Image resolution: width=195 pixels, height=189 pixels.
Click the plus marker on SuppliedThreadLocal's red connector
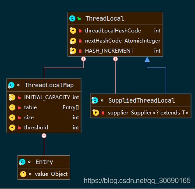click(x=115, y=59)
